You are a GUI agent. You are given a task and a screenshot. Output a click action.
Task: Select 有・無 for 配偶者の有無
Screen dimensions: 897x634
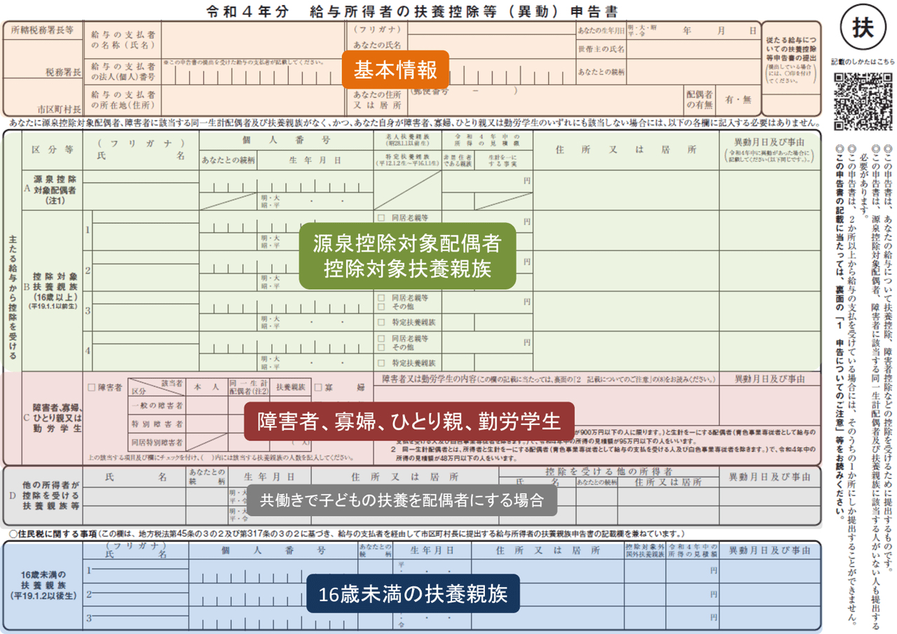tap(737, 100)
